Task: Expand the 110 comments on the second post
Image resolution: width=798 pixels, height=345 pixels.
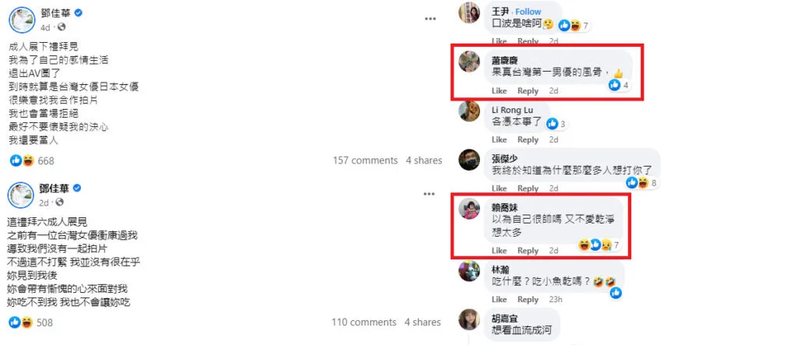Action: (364, 322)
